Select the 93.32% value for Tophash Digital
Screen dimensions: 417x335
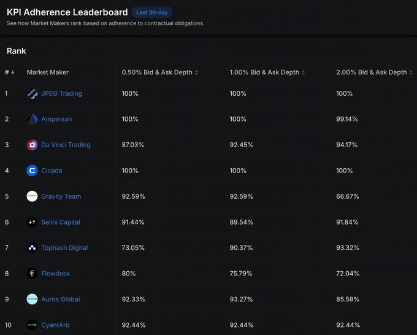tap(348, 248)
